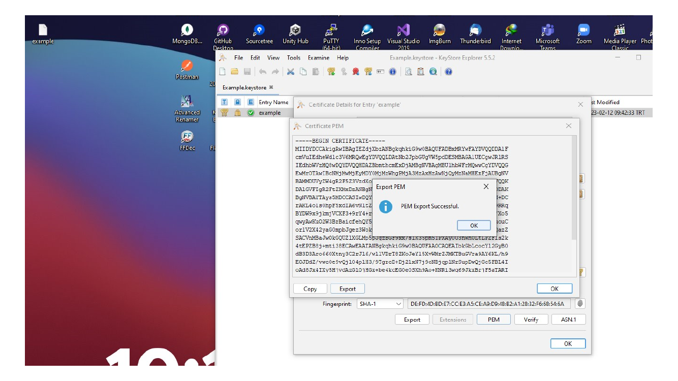Open the Sourcetree desktop shortcut
678x381 pixels.
coord(259,35)
